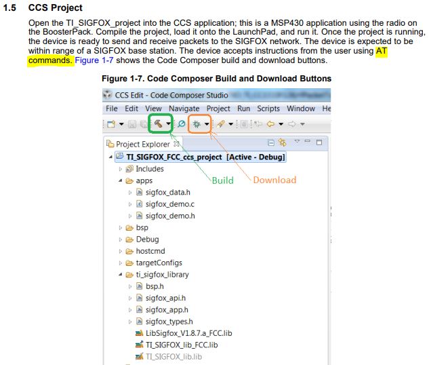Click the yellow Back navigation arrow
This screenshot has width=429, height=365.
point(270,124)
